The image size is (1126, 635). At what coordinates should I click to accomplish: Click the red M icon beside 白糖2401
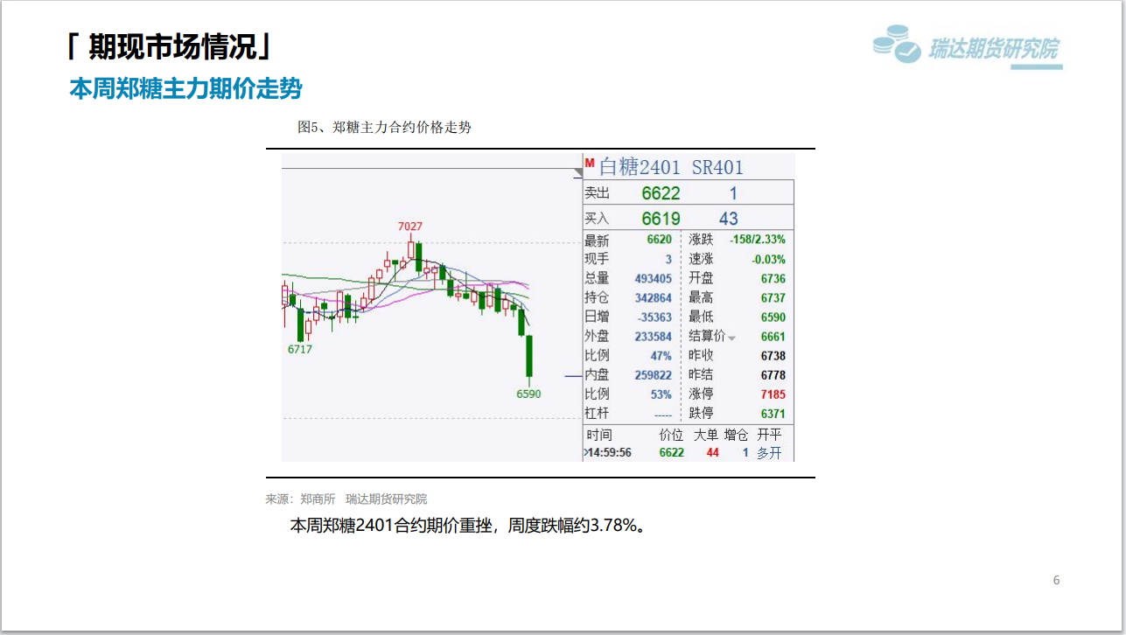point(589,164)
